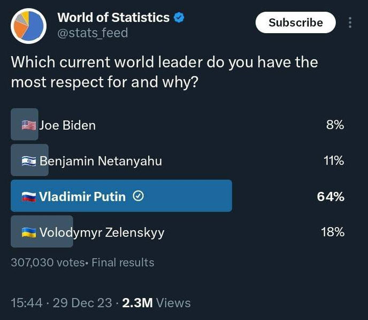Click the US flag icon
Screen dimensions: 368x320
click(x=29, y=126)
